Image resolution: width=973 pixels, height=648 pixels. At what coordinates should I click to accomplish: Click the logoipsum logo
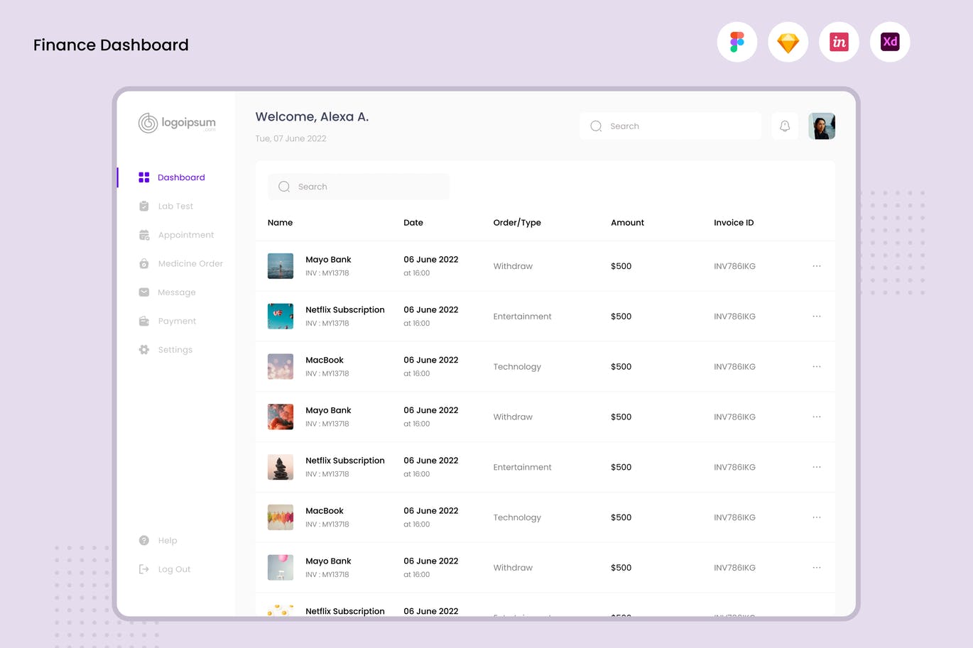click(x=177, y=123)
